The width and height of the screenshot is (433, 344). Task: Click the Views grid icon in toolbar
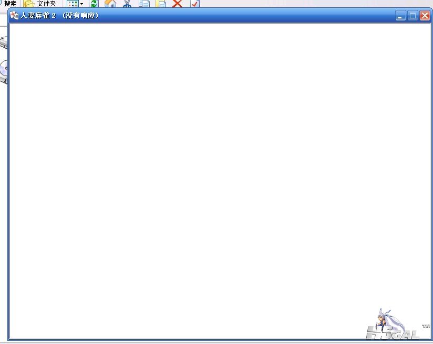pos(73,4)
